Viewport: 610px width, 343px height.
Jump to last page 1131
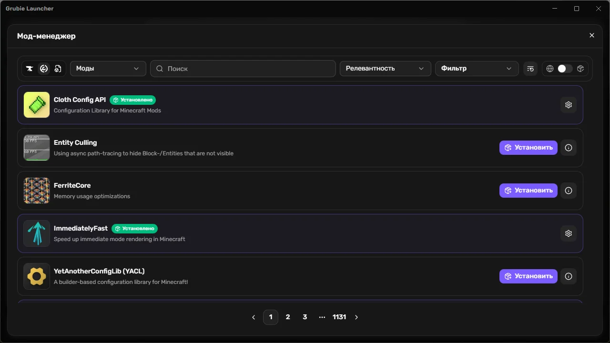(x=339, y=317)
